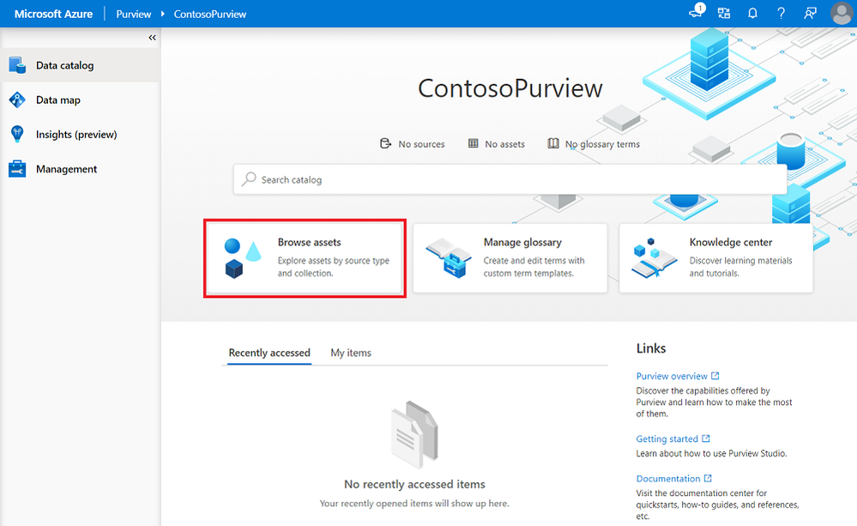
Task: Click the Manage glossary book icon
Action: coord(449,258)
